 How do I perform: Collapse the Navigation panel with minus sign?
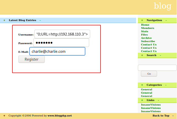tap(166, 20)
